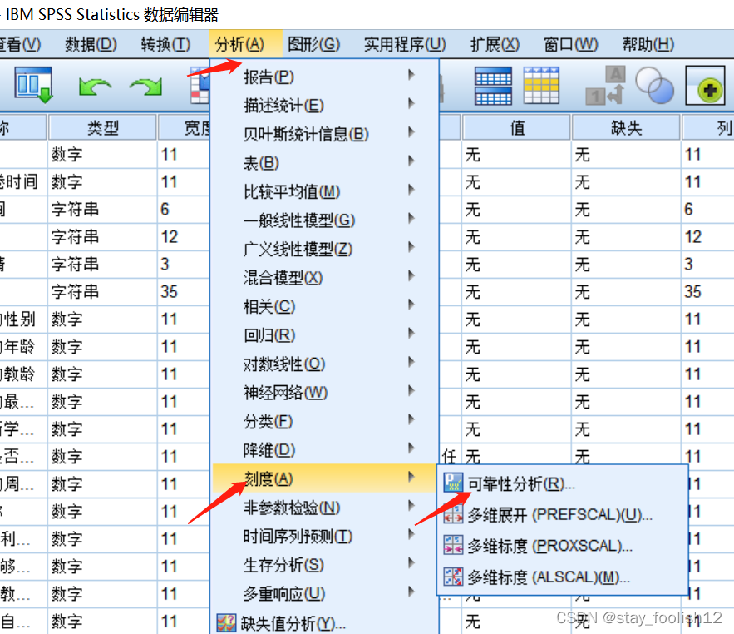Expand the 回归(R) submenu
This screenshot has height=634, width=734.
coord(324,334)
